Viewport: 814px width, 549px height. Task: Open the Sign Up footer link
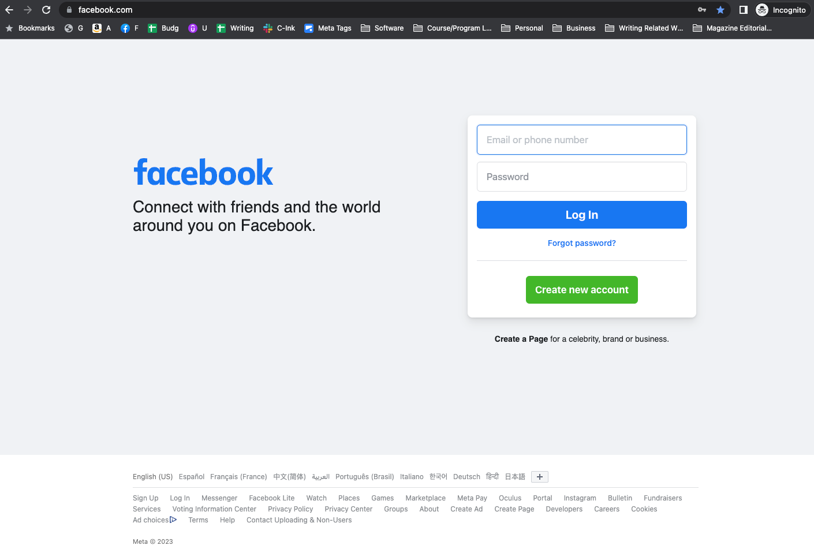(145, 498)
